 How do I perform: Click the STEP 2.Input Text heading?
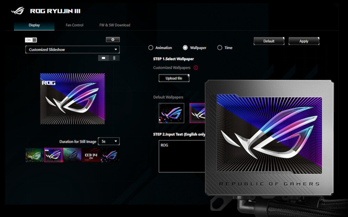coord(179,134)
